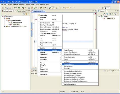Viewport: 120px width, 94px height.
Task: Click the Search flashlight toolbar icon
Action: tap(44, 8)
